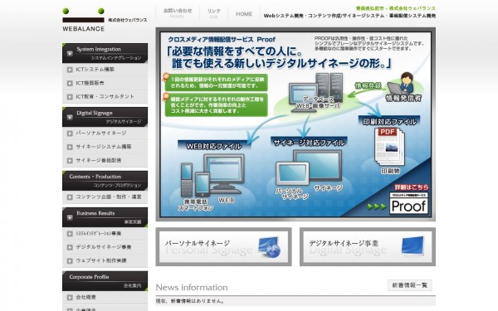The image size is (498, 311).
Task: Click the WEB対応ファイル label
Action: pyautogui.click(x=213, y=146)
